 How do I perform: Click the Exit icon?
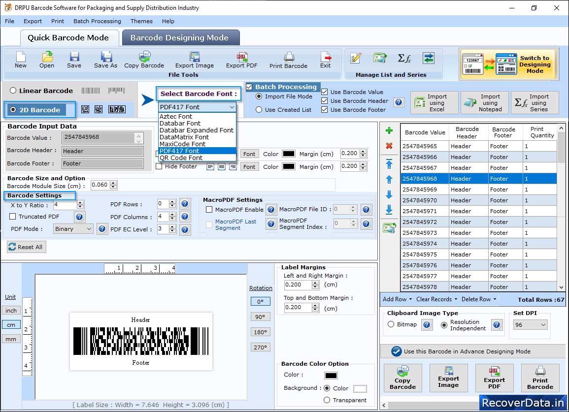pyautogui.click(x=326, y=60)
